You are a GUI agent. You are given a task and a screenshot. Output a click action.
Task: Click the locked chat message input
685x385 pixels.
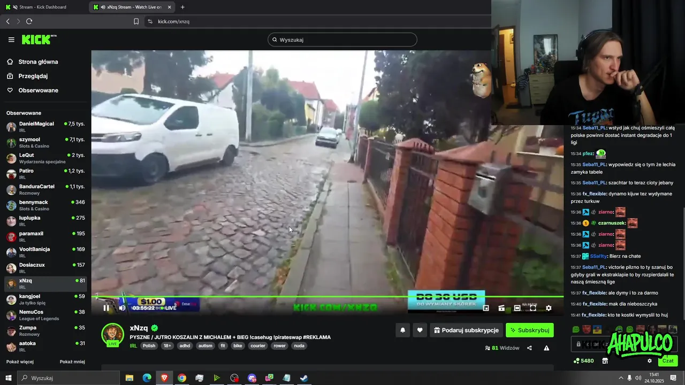(624, 344)
